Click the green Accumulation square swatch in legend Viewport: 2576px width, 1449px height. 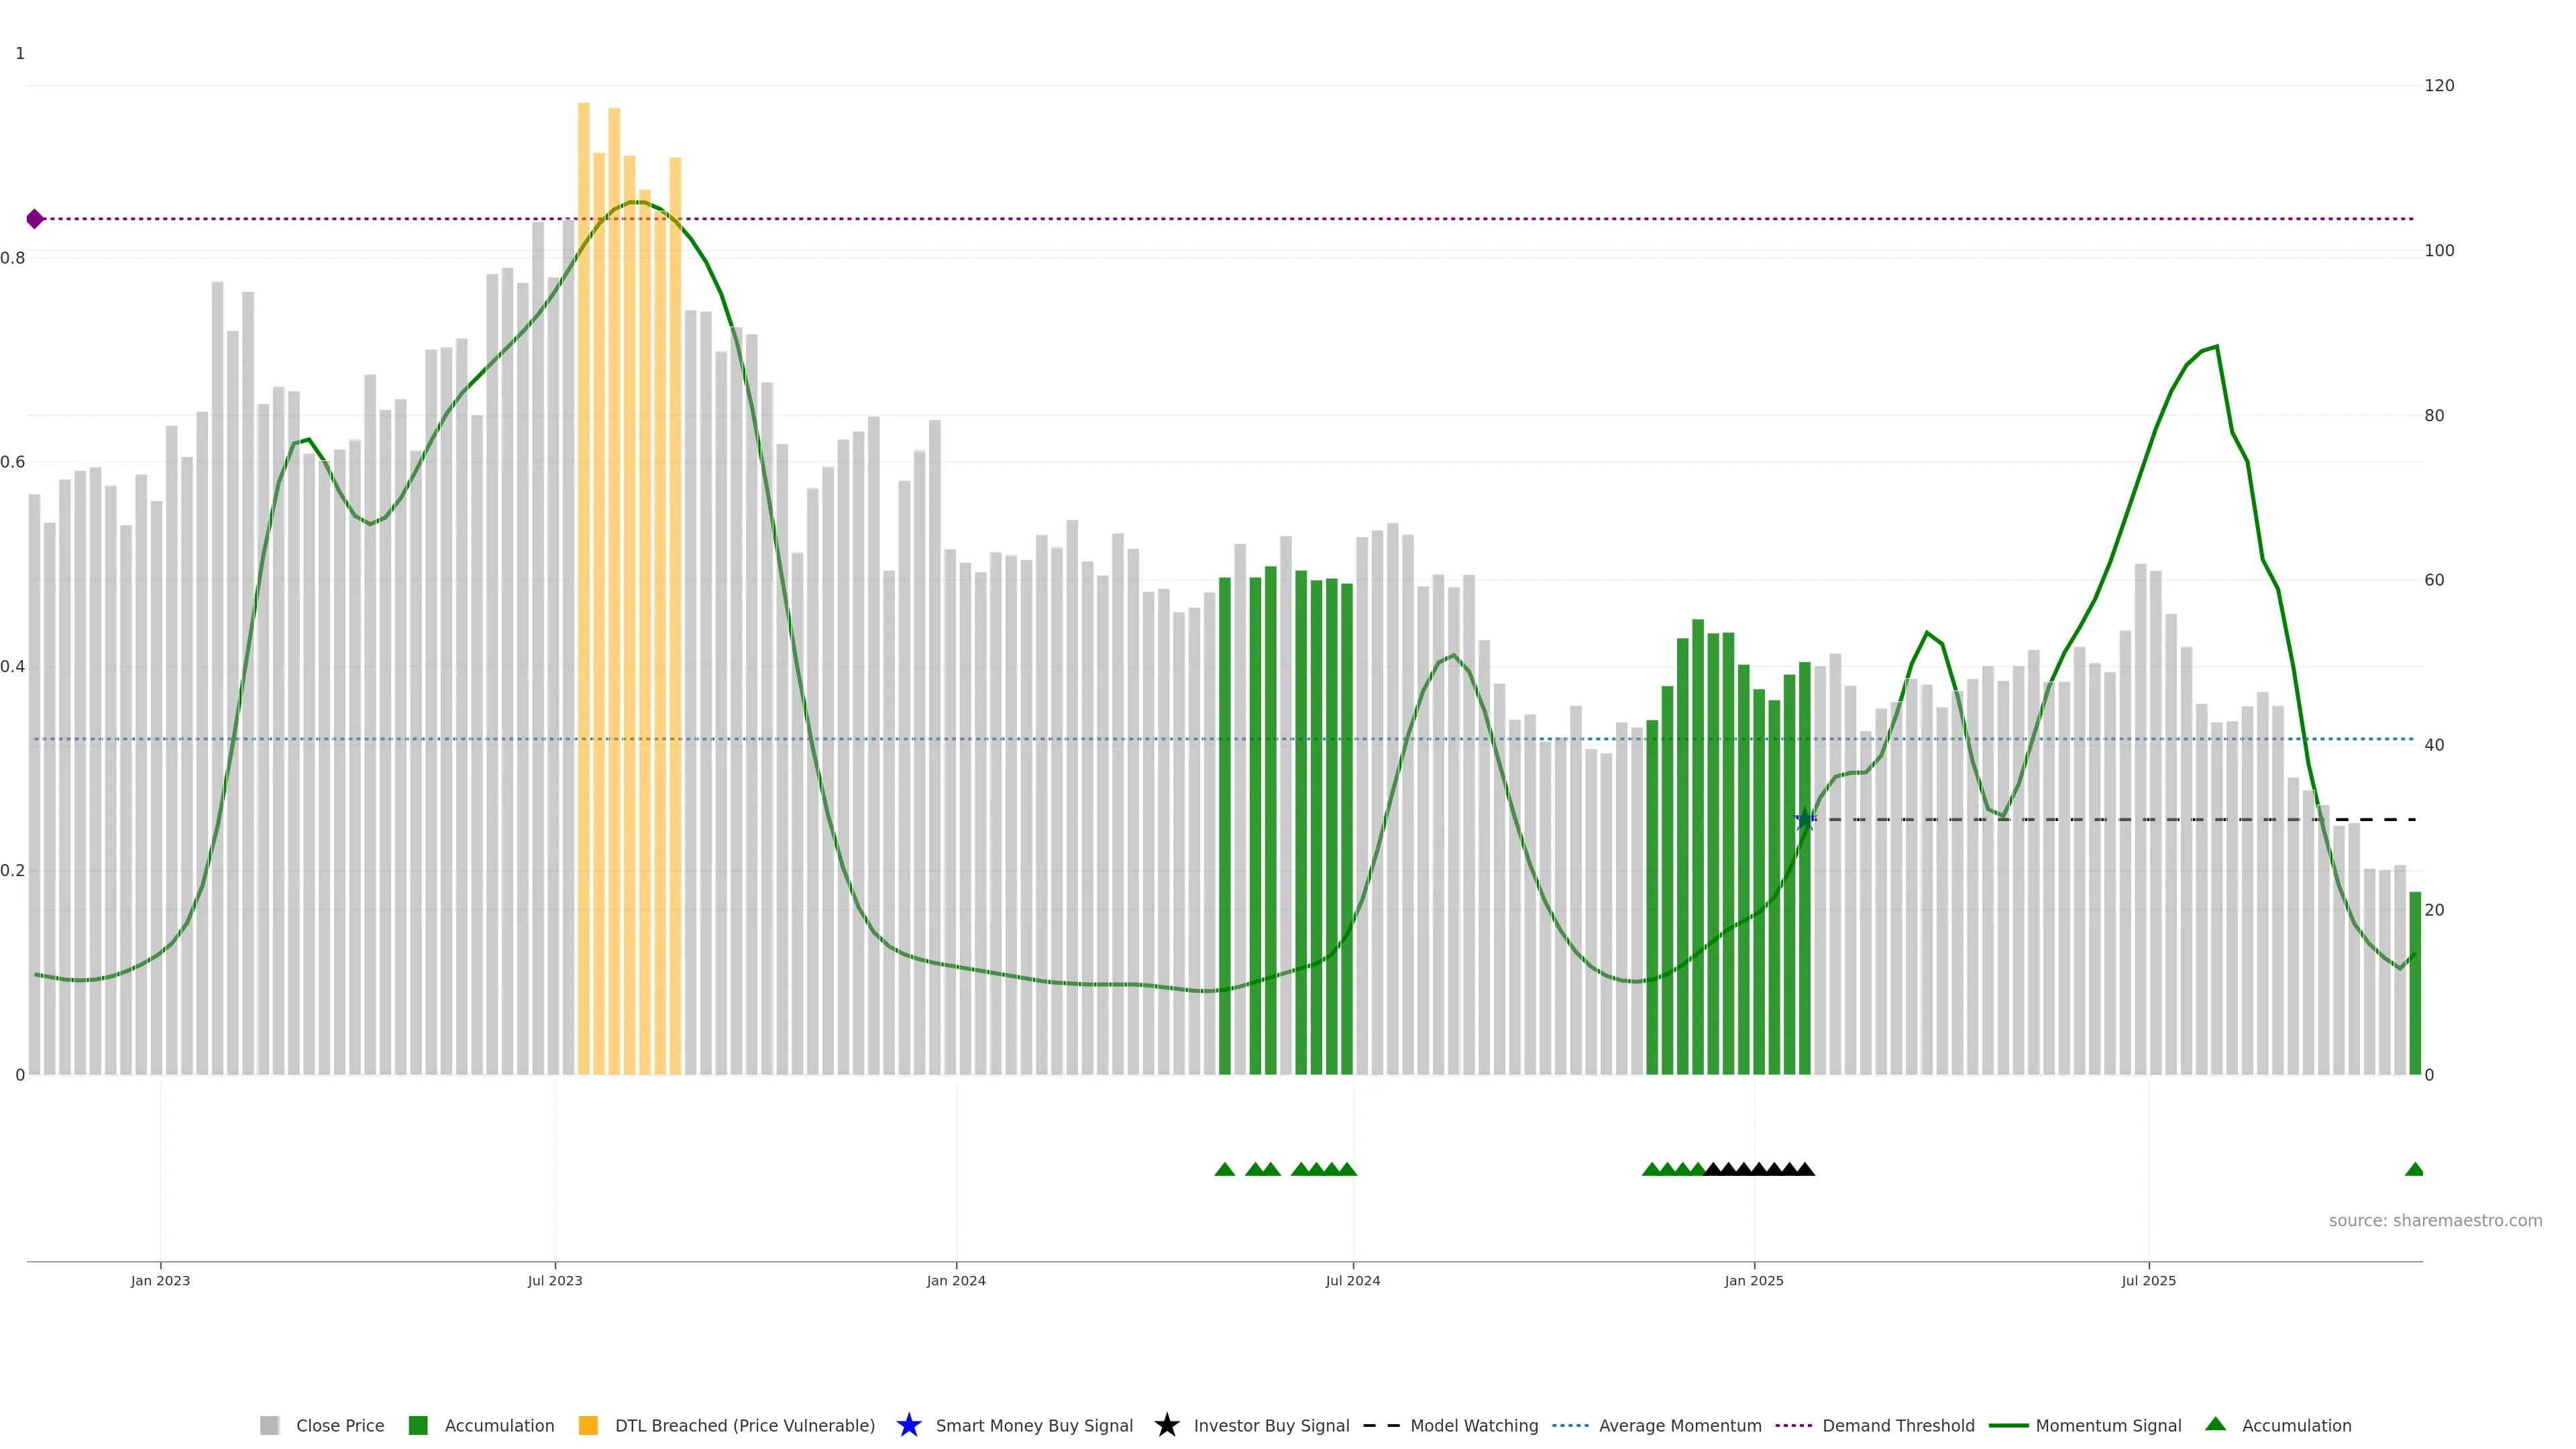click(x=418, y=1426)
